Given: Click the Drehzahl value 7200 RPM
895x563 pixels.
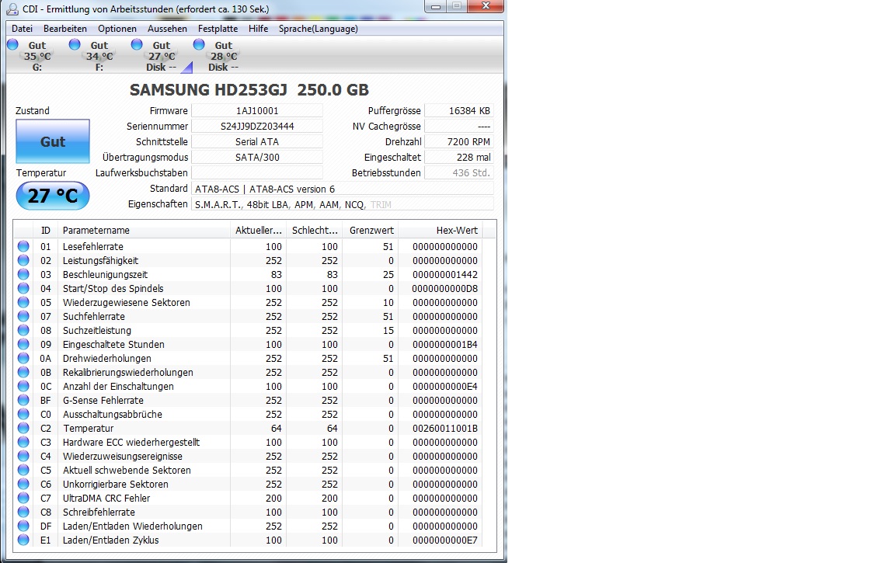Looking at the screenshot, I should pyautogui.click(x=459, y=141).
